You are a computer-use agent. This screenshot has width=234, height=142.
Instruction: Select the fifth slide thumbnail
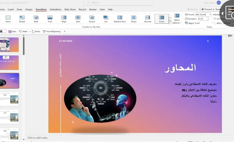[x=9, y=117]
